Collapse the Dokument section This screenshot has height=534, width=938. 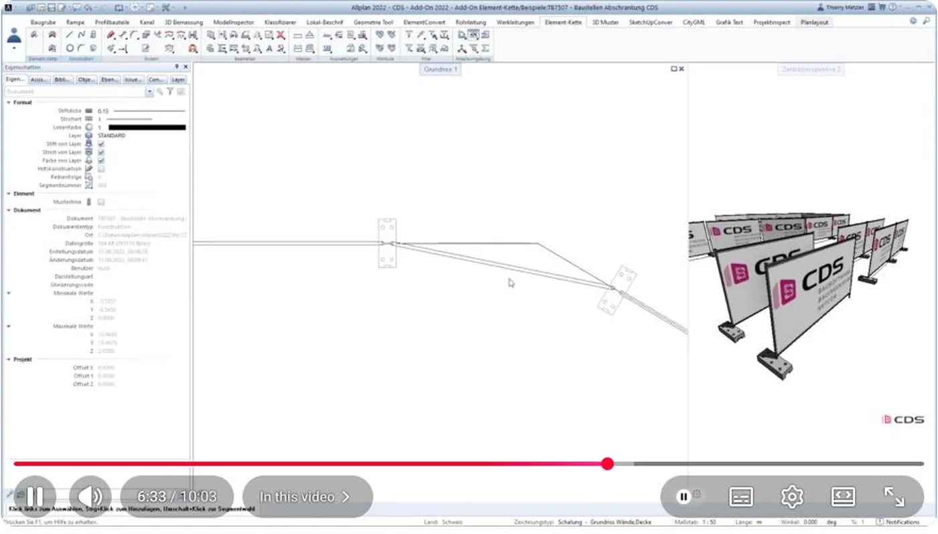[x=9, y=210]
